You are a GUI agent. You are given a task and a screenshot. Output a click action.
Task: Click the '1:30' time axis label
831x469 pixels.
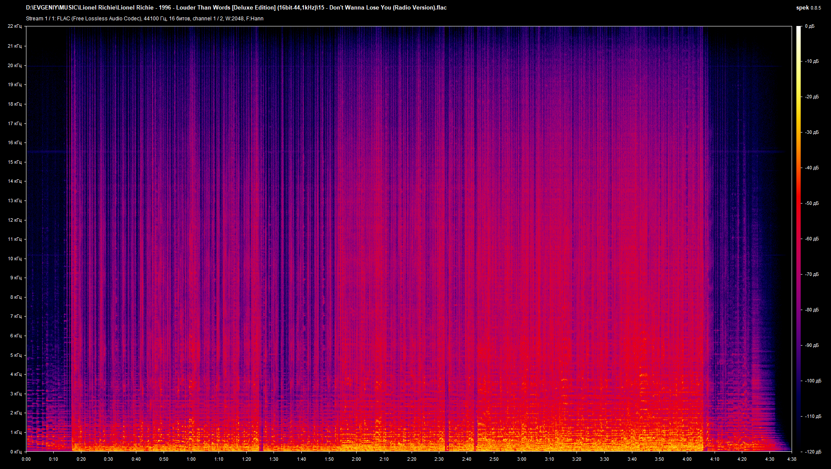[x=274, y=459]
